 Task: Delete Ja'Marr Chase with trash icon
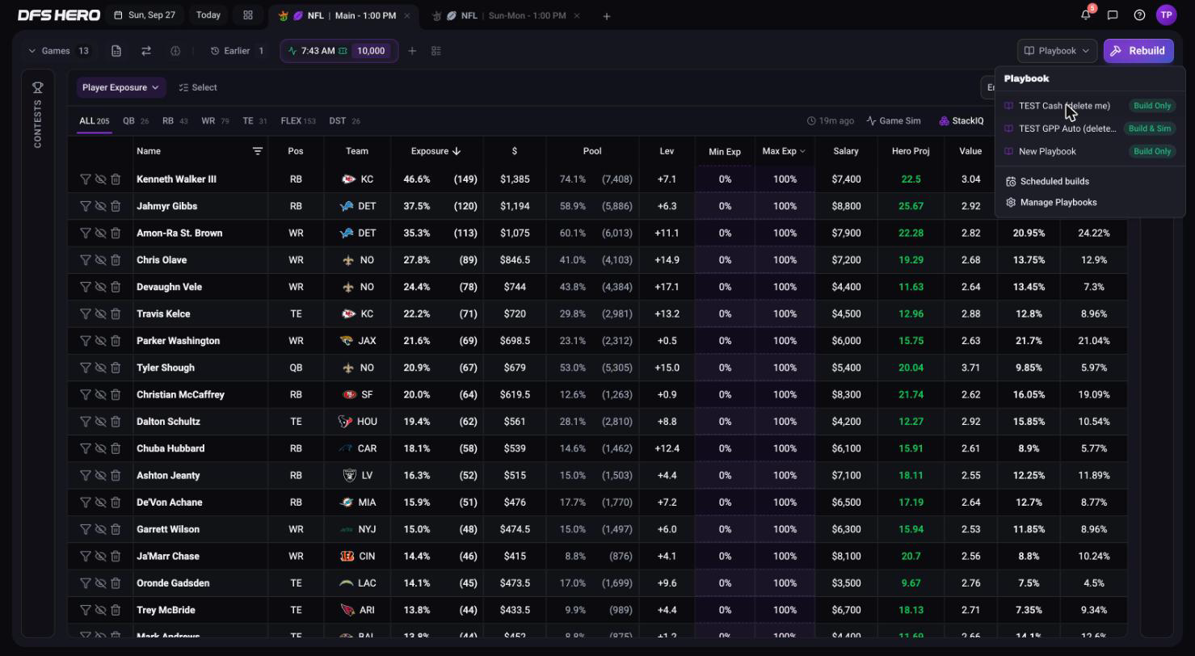point(116,556)
